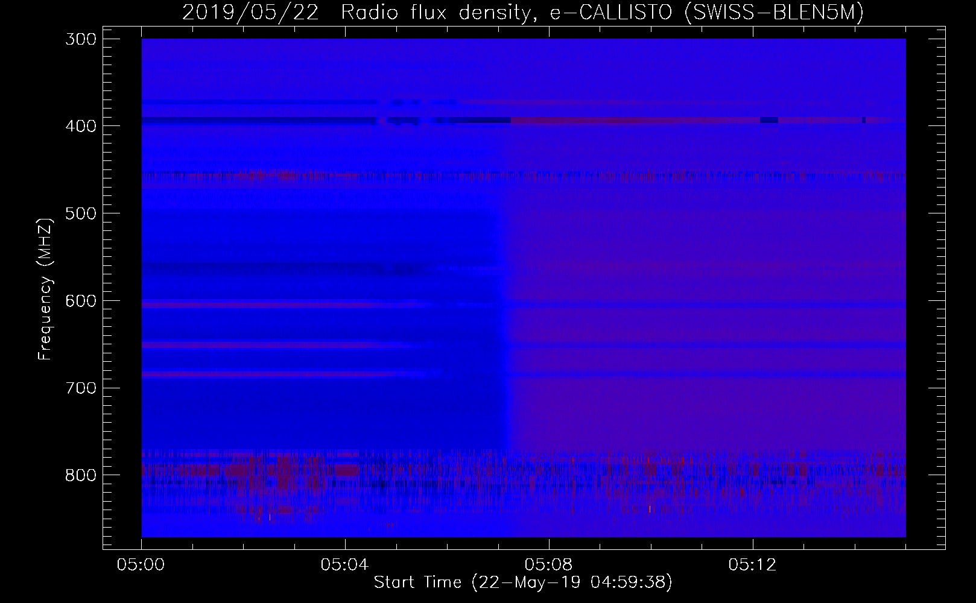The height and width of the screenshot is (603, 976).
Task: Click the "Start Time (22-May-19 04:59:38)" label
Action: [523, 582]
